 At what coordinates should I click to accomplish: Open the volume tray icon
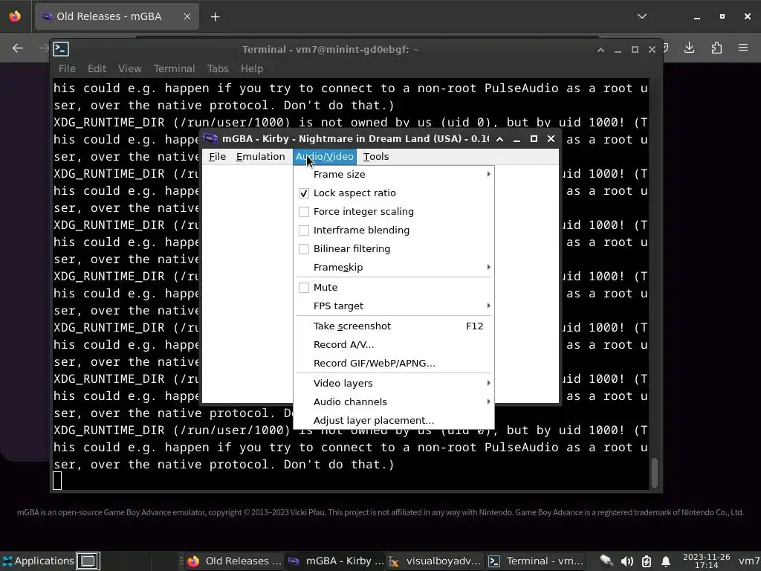tap(626, 561)
